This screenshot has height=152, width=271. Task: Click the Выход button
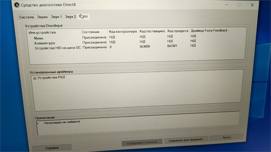click(227, 137)
